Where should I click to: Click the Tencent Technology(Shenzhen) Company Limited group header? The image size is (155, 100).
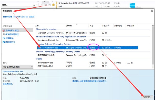click(x=58, y=52)
